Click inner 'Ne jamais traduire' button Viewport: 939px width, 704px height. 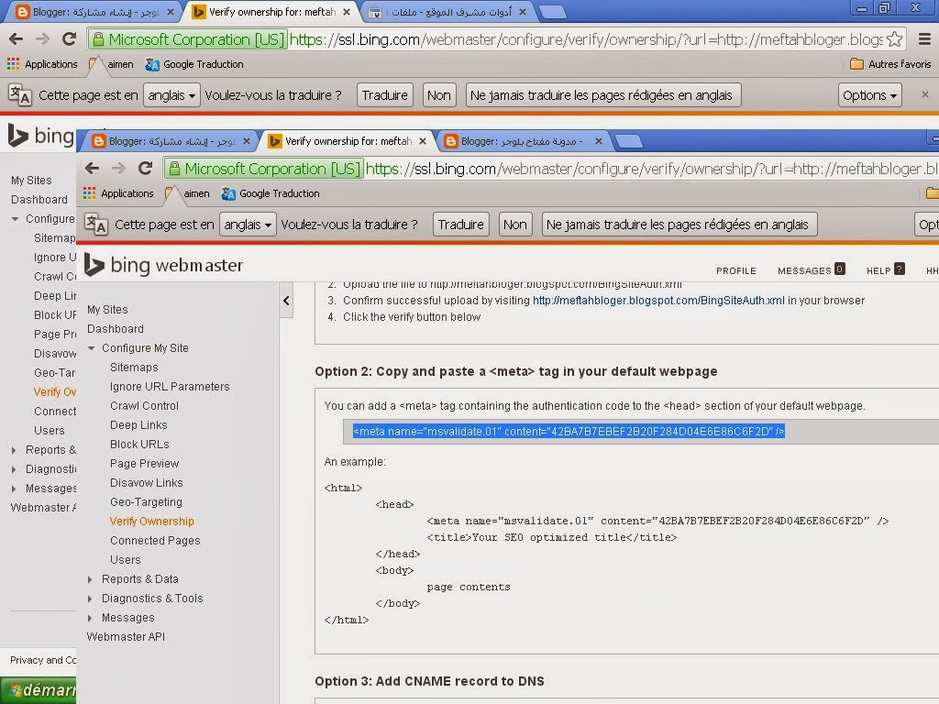679,225
